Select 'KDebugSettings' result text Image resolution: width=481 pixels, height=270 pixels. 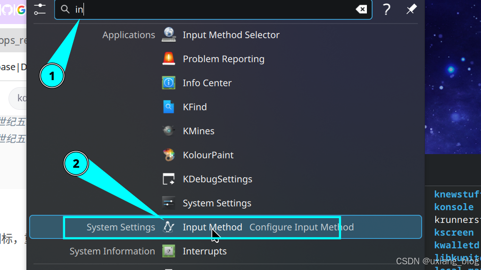(x=217, y=179)
